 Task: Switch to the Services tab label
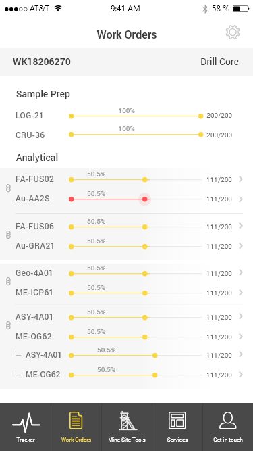tap(177, 440)
